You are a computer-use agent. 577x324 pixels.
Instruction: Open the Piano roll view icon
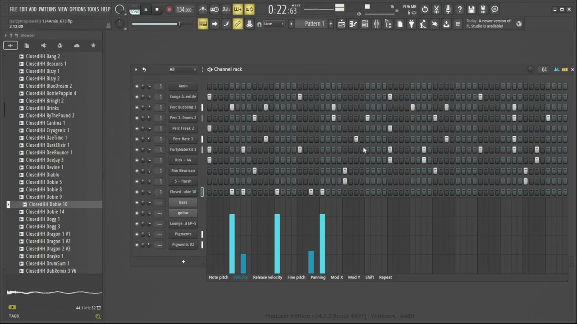click(x=353, y=24)
